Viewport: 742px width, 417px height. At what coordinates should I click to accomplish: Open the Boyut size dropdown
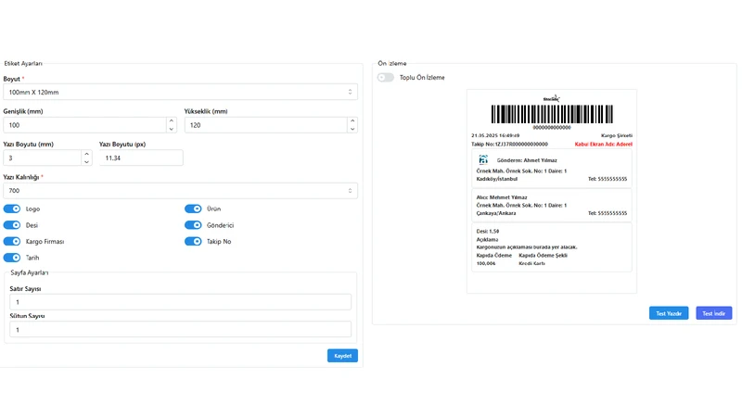click(x=180, y=92)
